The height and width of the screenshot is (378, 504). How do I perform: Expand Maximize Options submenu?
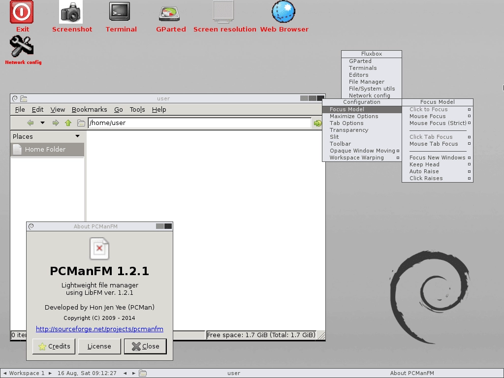click(362, 116)
